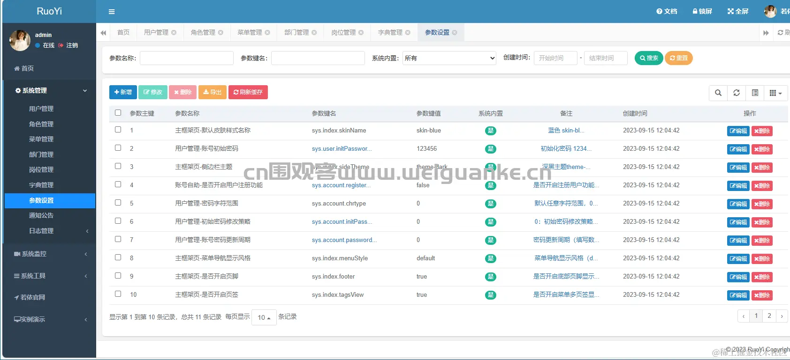790x360 pixels.
Task: Select all rows with the header checkbox
Action: pos(118,113)
